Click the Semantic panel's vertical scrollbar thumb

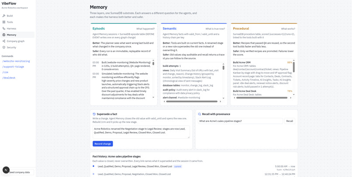223,68
